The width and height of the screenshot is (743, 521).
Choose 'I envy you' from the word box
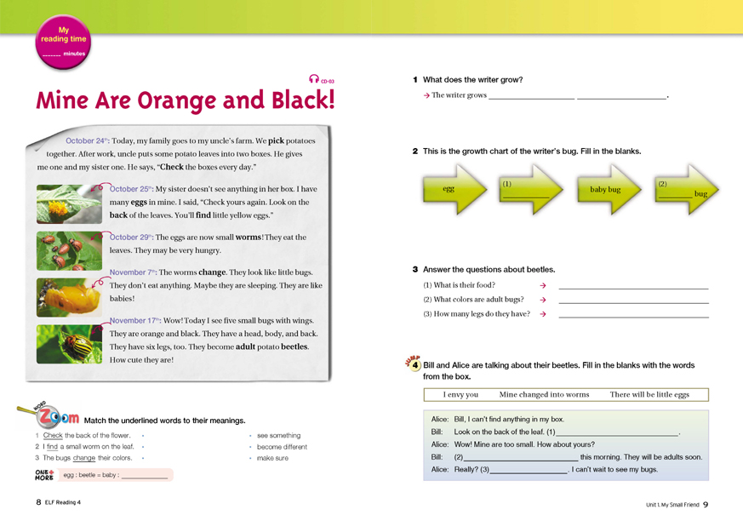tap(460, 395)
